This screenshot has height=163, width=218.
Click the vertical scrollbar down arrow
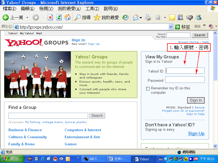click(x=215, y=146)
